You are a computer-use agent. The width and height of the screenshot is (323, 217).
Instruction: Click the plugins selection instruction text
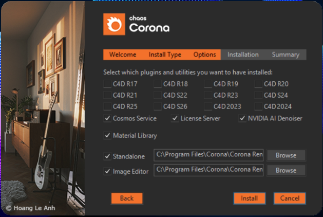click(x=188, y=73)
